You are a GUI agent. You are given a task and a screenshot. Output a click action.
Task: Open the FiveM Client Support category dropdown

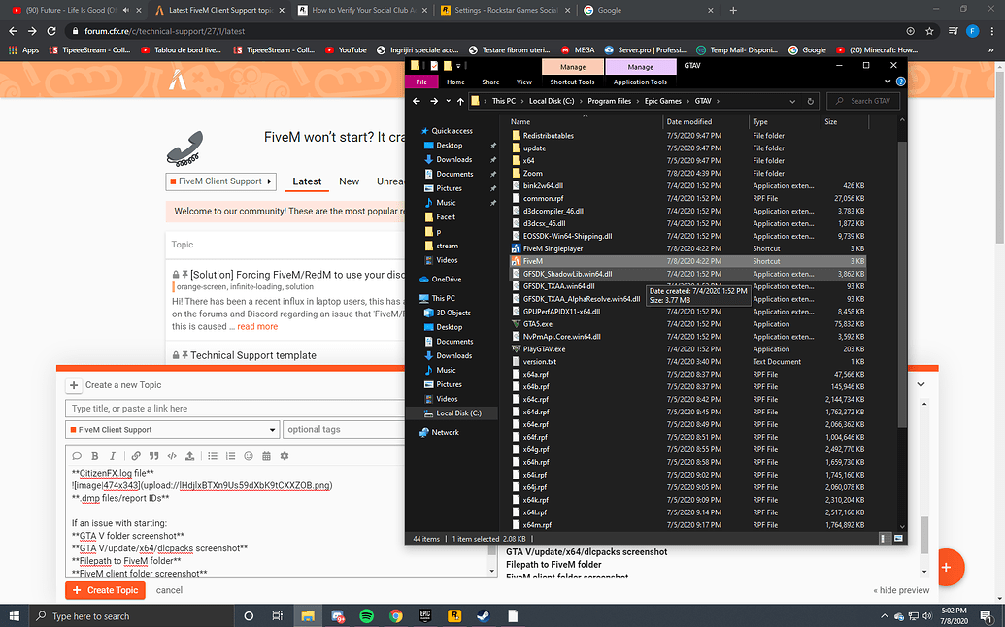click(174, 430)
